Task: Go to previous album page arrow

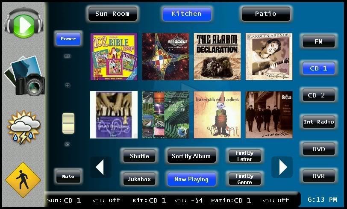Action: (x=100, y=167)
